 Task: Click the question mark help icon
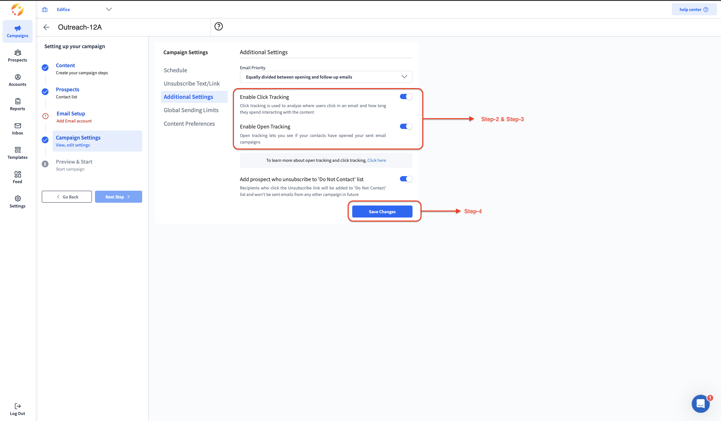[x=219, y=27]
